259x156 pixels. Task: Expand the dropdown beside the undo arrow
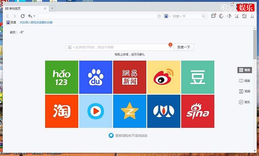(x=34, y=16)
